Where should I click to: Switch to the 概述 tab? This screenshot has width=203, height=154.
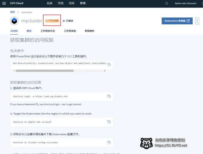click(29, 31)
